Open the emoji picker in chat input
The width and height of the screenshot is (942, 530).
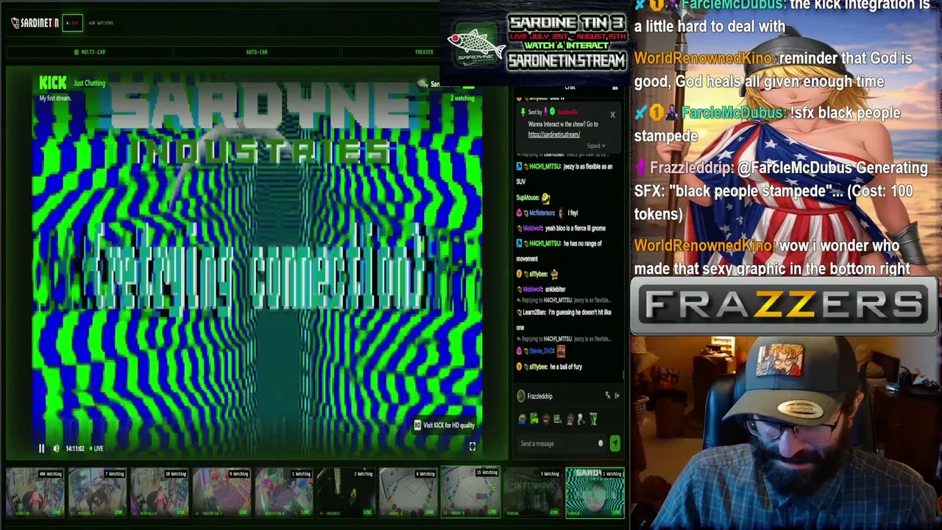click(601, 444)
